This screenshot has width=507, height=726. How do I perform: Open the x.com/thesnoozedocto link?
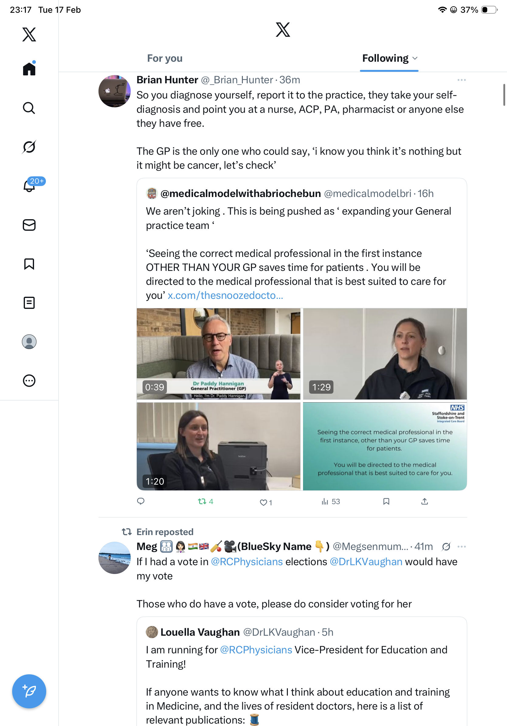(x=225, y=295)
